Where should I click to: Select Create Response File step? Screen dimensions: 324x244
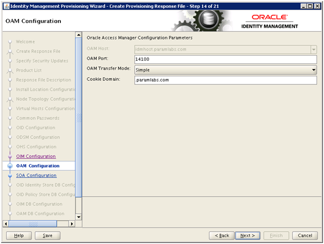[38, 51]
